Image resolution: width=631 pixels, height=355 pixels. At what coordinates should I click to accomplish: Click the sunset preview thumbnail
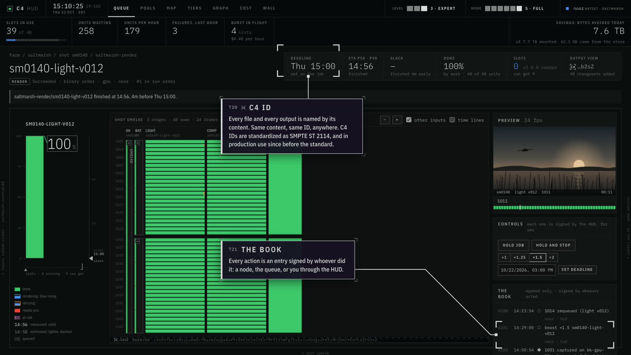[554, 161]
